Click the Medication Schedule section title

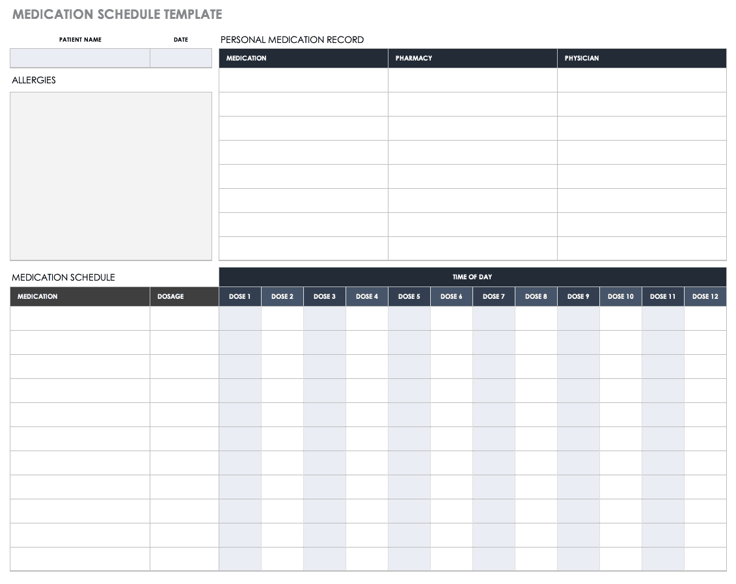[63, 277]
